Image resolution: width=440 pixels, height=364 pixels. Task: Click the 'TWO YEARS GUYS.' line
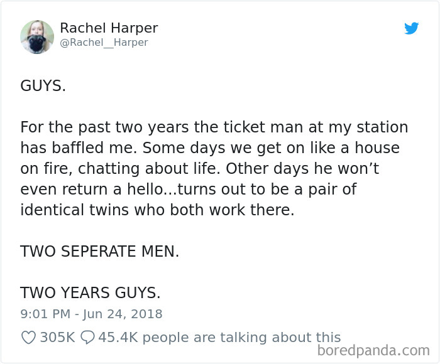tap(91, 292)
